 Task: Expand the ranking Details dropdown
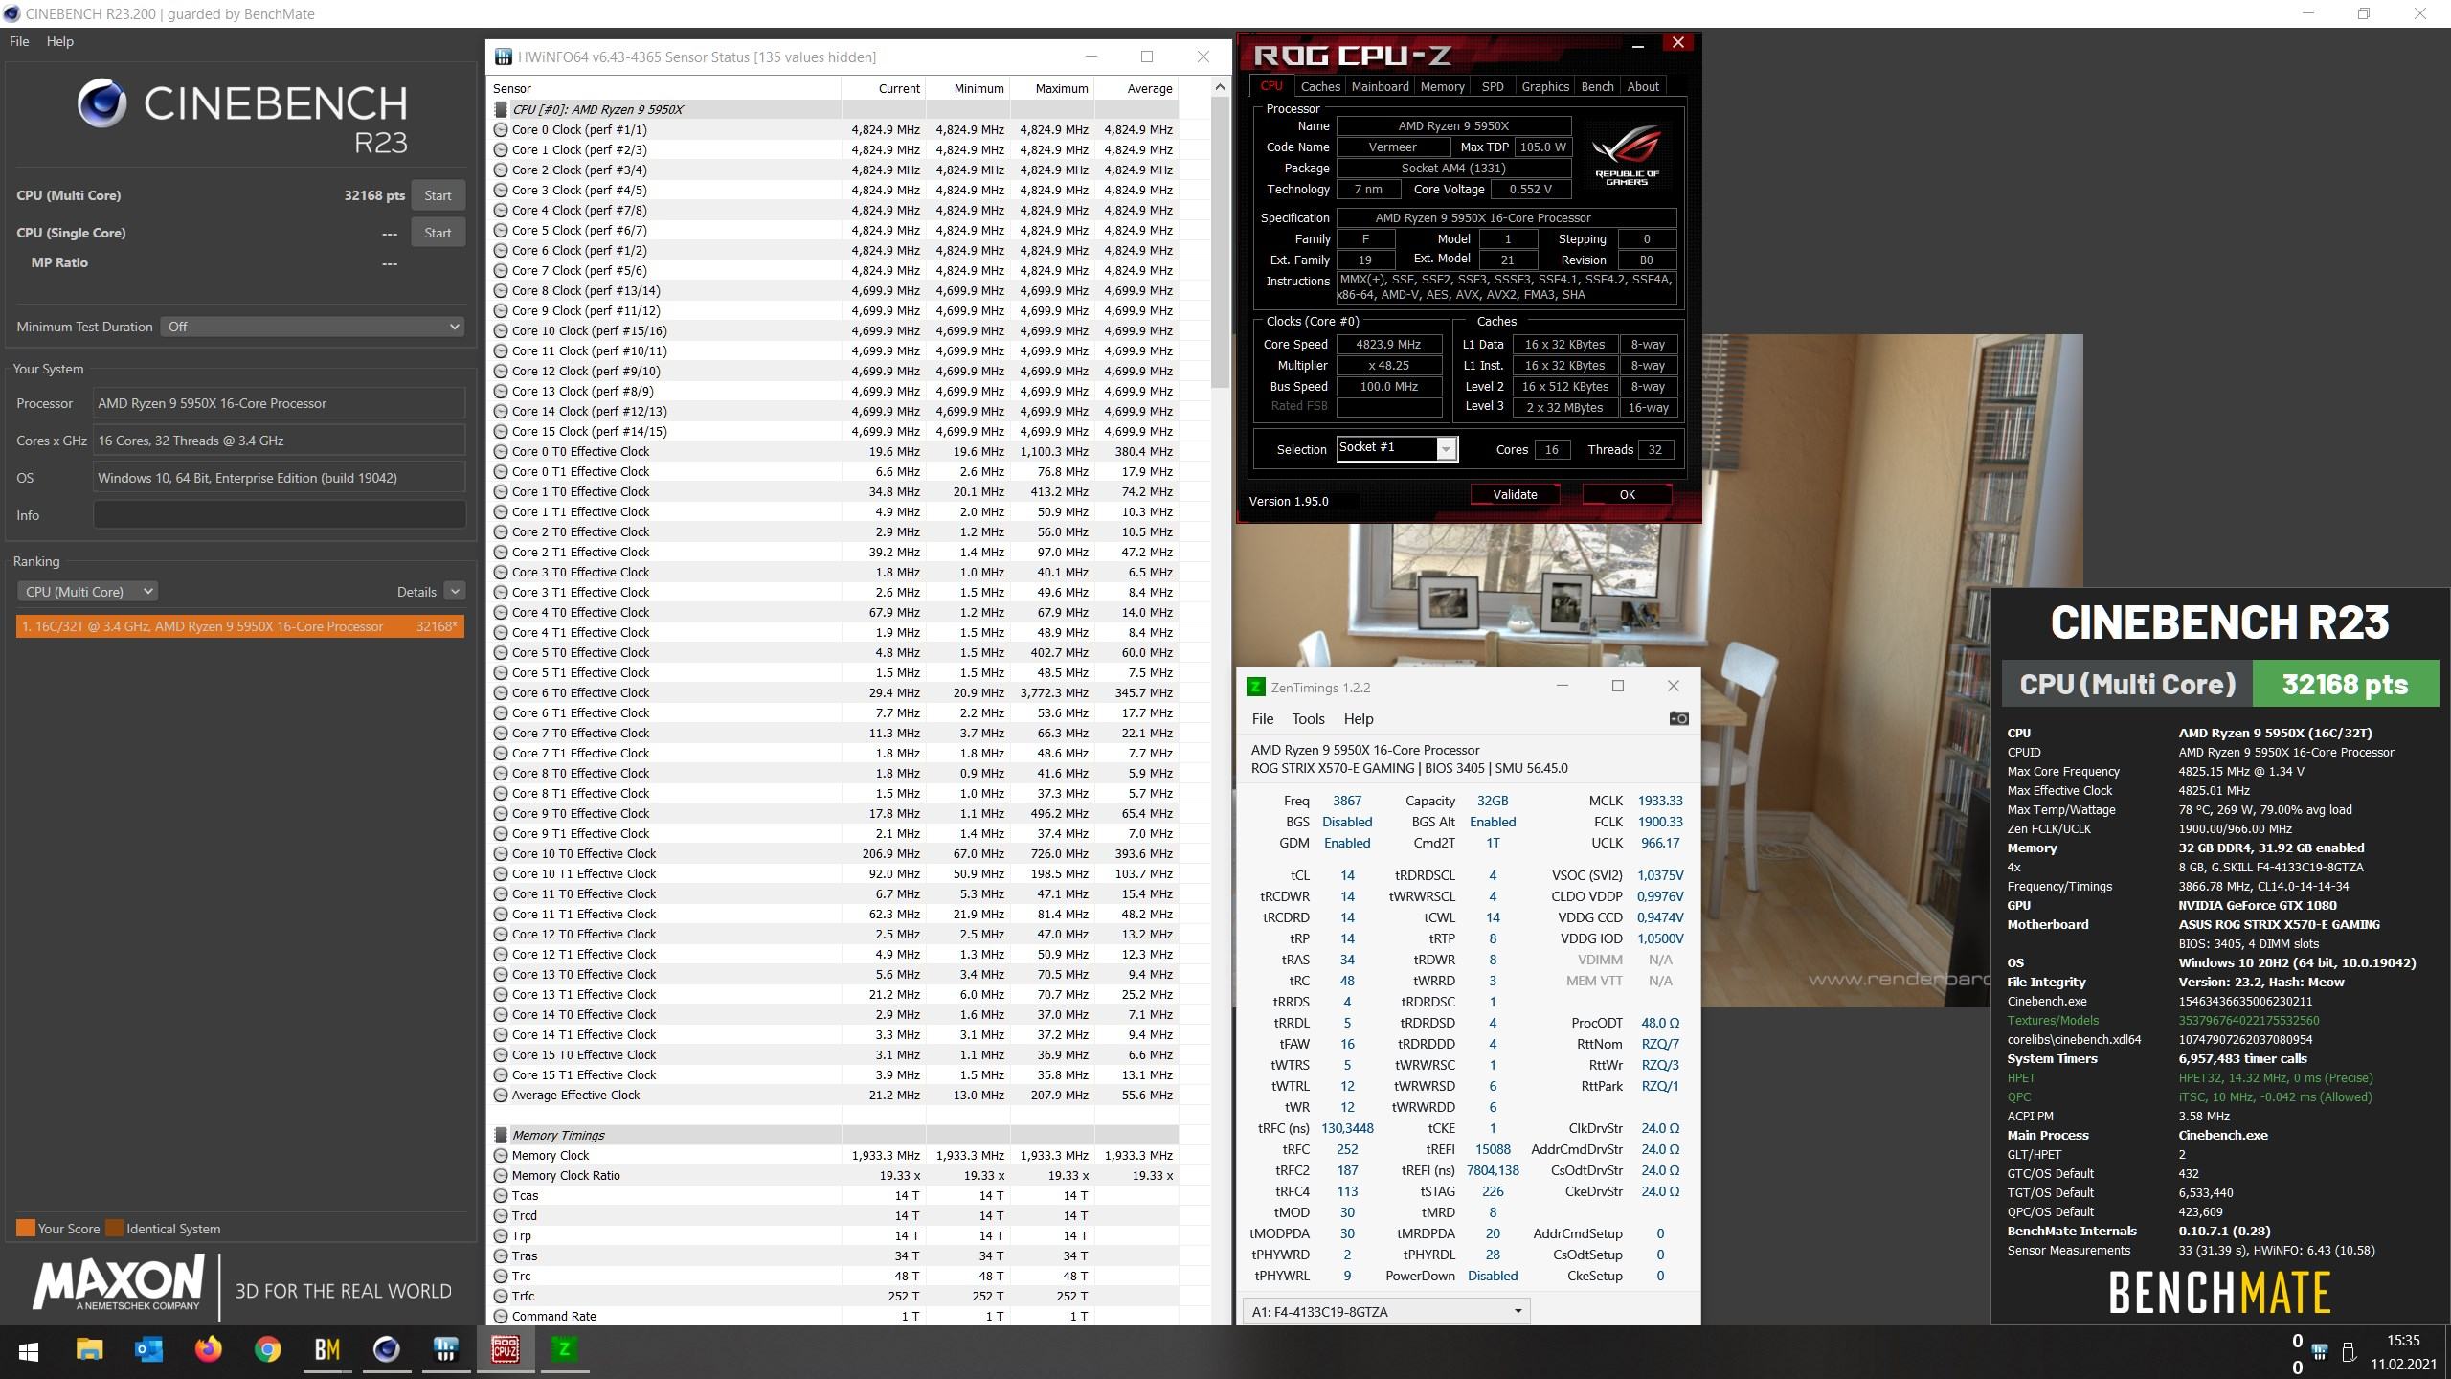455,592
